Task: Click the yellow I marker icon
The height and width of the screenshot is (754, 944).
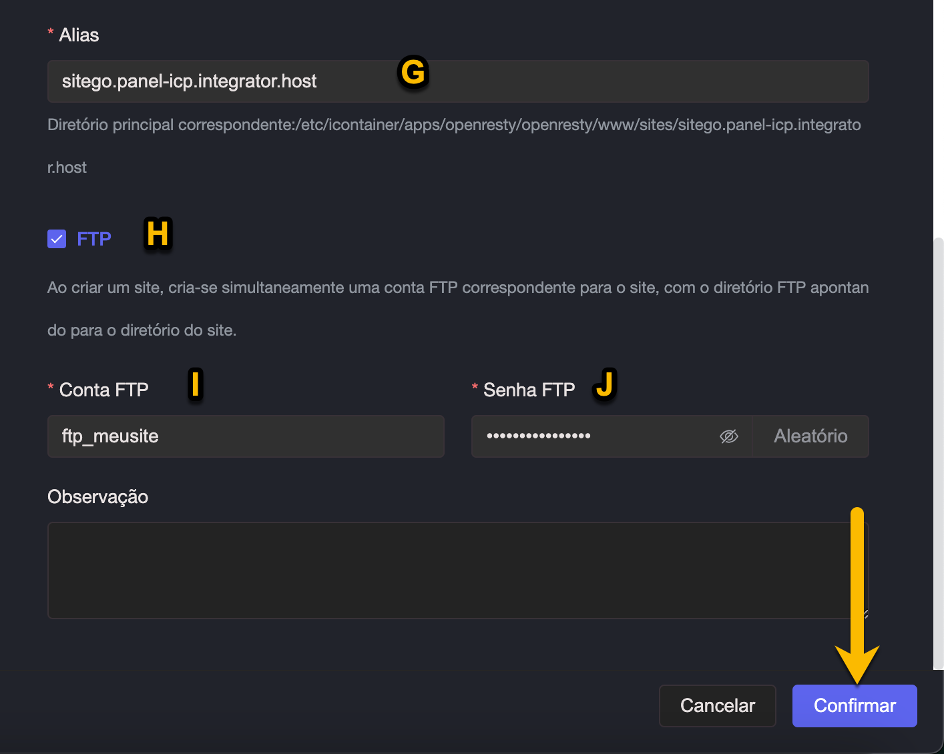Action: pos(195,384)
